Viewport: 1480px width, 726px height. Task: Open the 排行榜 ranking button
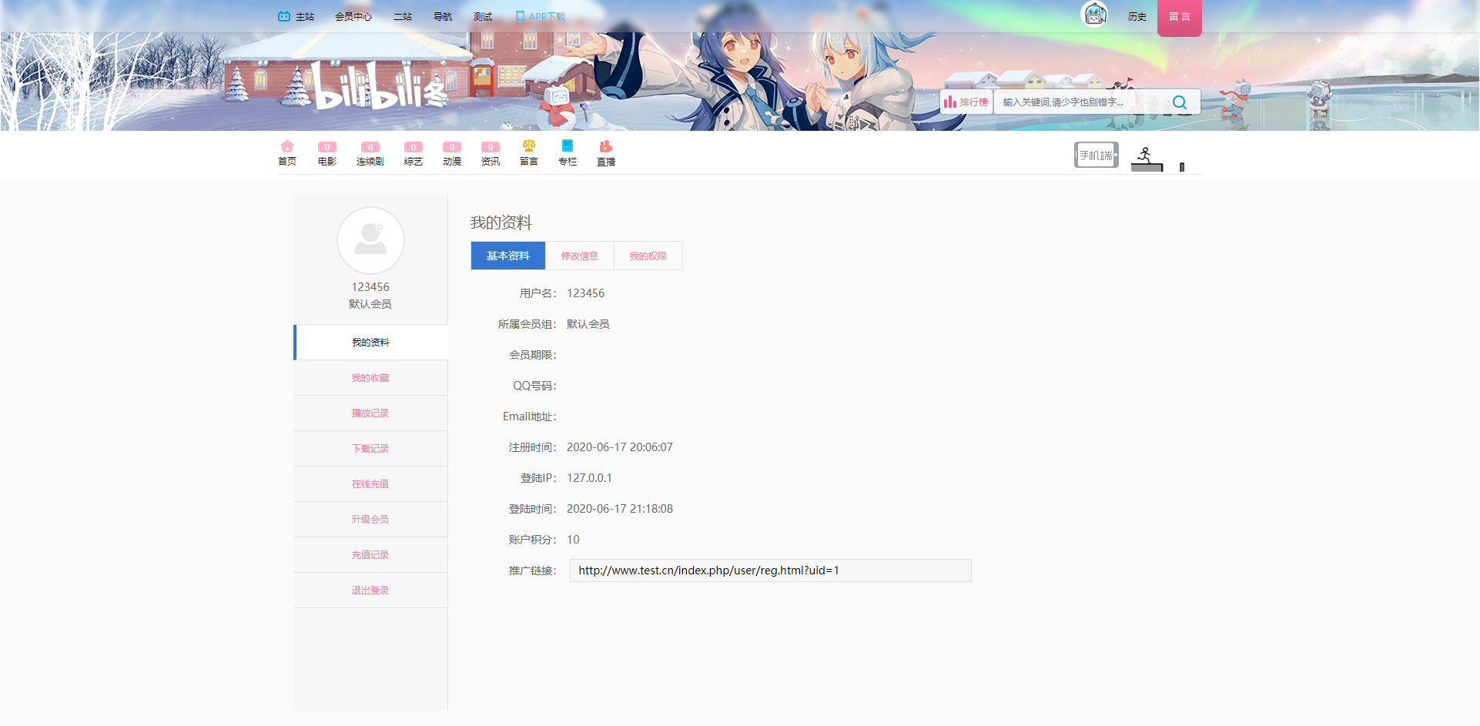tap(966, 102)
